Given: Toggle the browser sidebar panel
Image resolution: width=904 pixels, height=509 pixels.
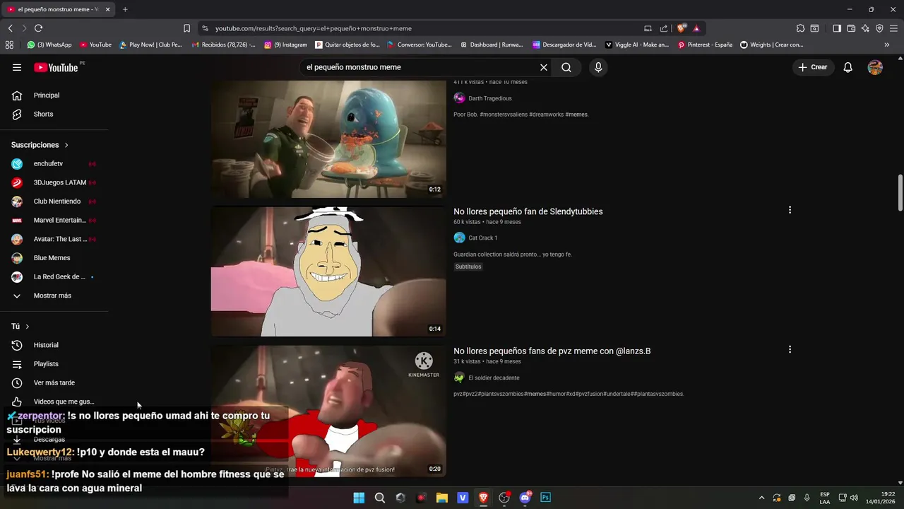Looking at the screenshot, I should [x=837, y=28].
